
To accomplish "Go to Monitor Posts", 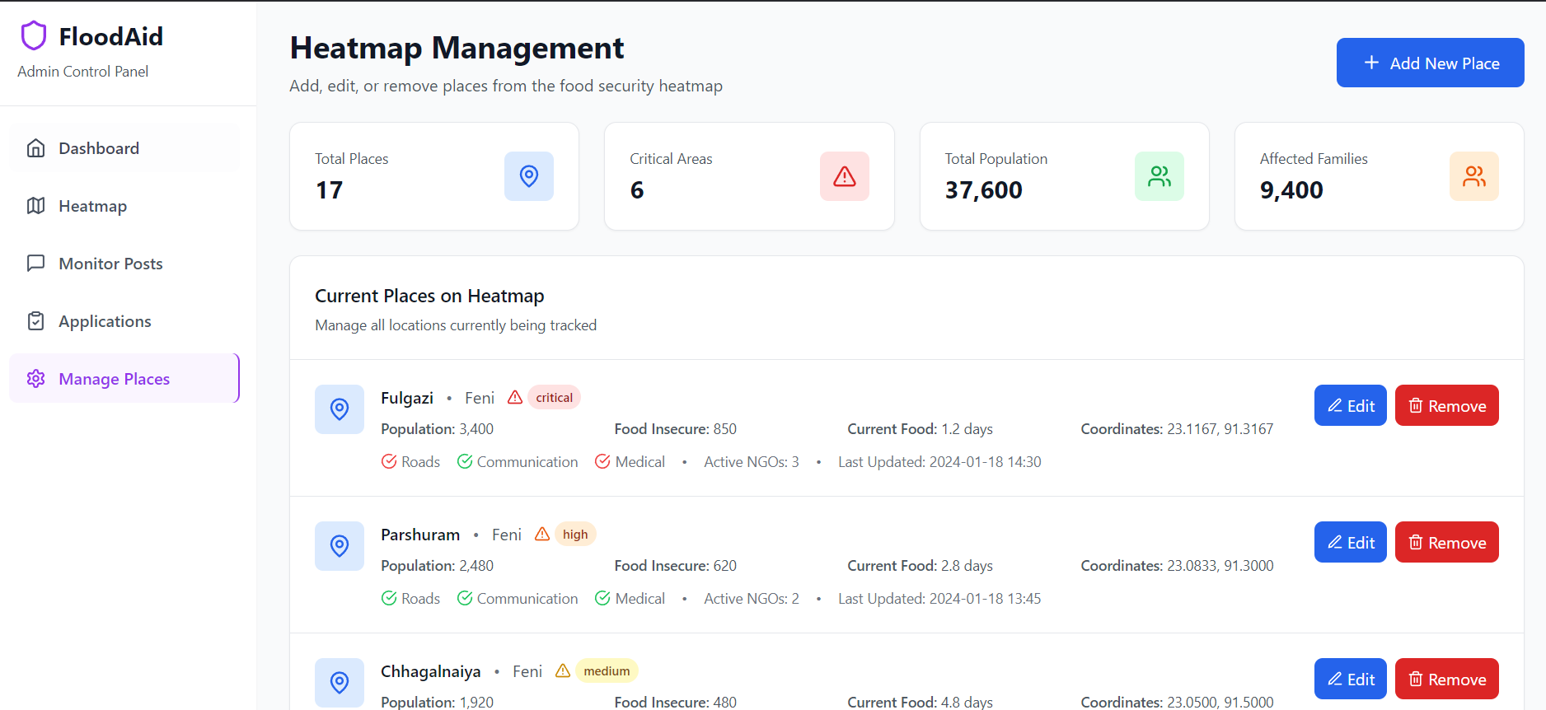I will point(124,264).
